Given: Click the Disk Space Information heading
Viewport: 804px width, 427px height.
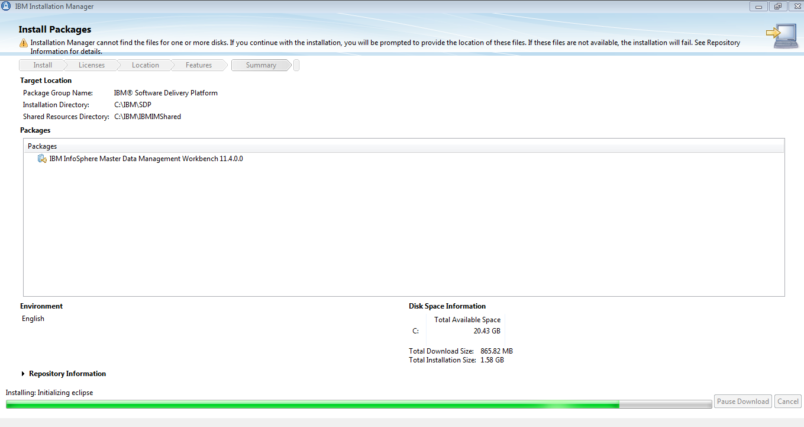Looking at the screenshot, I should point(447,306).
